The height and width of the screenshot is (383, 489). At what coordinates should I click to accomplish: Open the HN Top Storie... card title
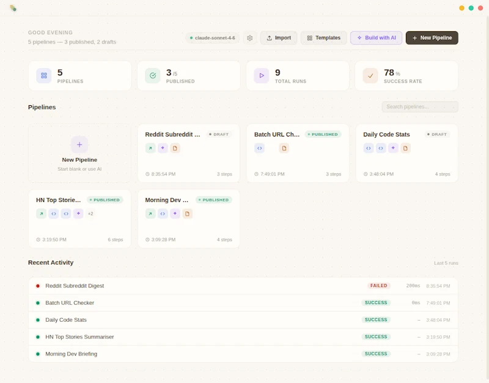[58, 200]
